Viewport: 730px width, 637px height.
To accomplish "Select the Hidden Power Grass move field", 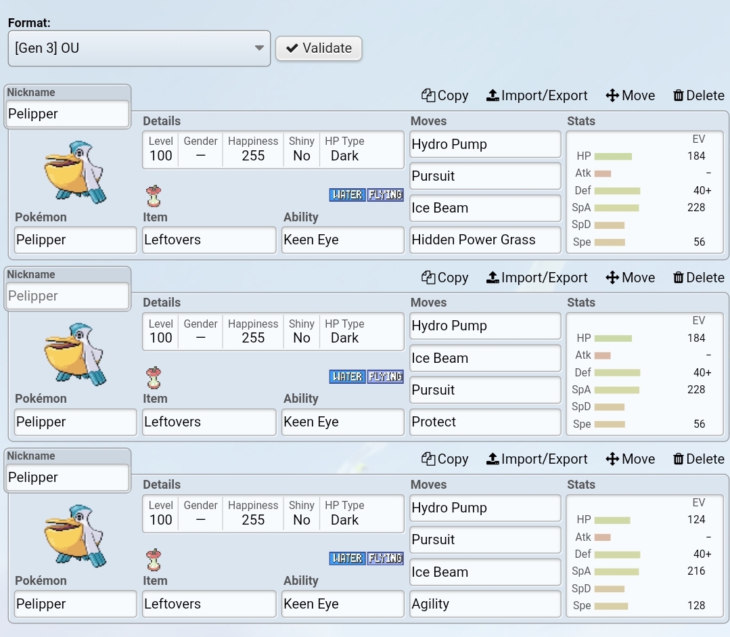I will click(x=485, y=240).
